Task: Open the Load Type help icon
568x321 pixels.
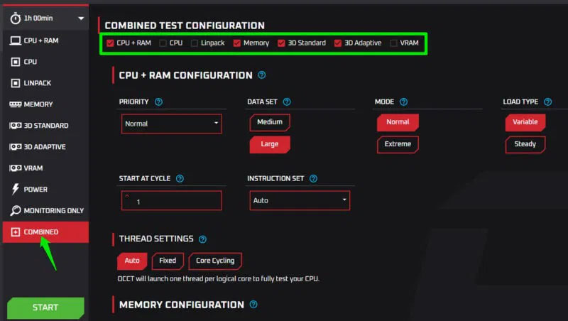Action: click(547, 102)
